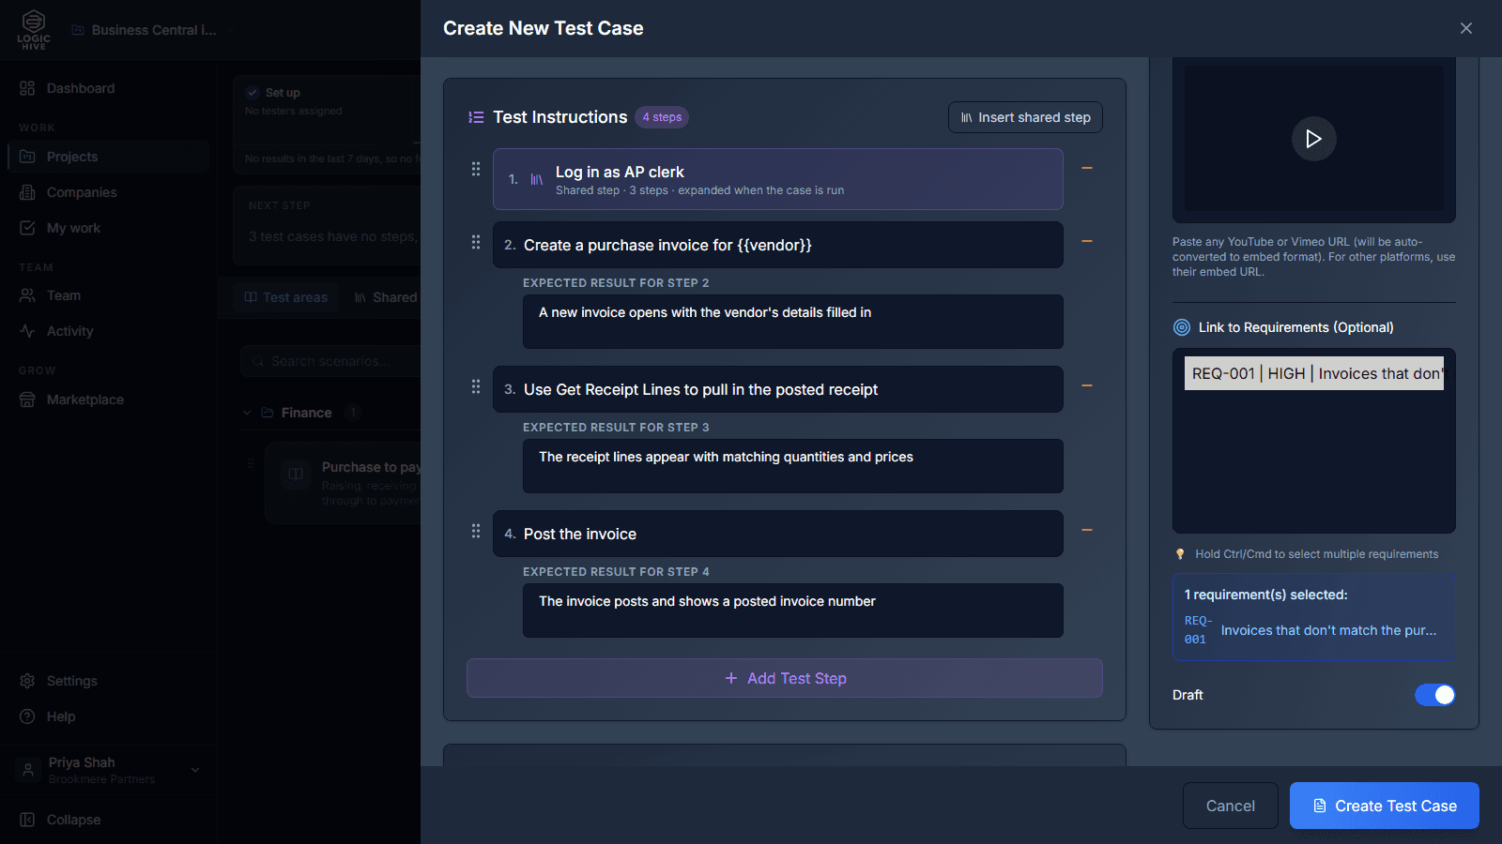
Task: Cancel test case creation
Action: pos(1231,806)
